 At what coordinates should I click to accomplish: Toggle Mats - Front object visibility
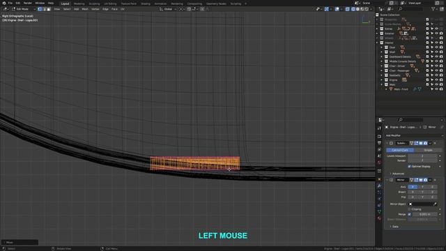[x=436, y=89]
